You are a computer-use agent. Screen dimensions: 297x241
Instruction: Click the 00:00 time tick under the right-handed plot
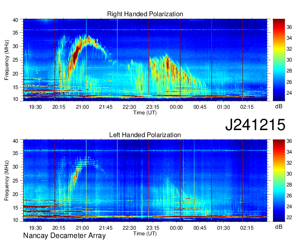coord(176,107)
